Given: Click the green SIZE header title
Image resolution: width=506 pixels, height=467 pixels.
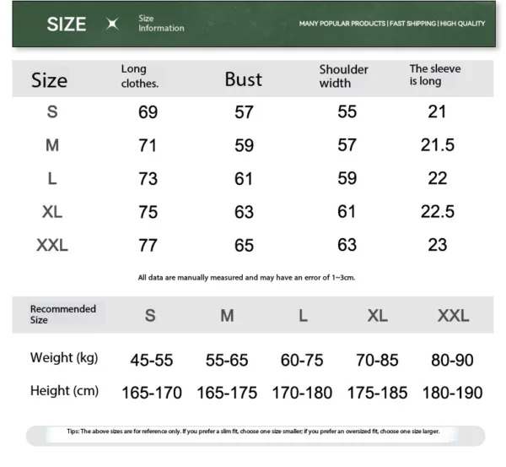Looking at the screenshot, I should [67, 24].
